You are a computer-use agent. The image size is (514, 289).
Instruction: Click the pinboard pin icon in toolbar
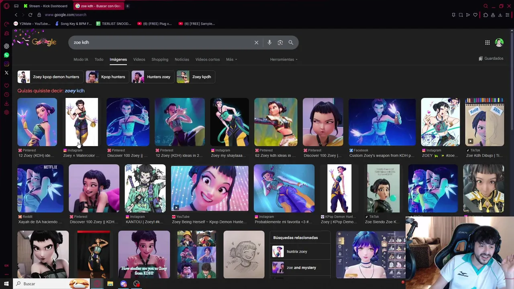tap(453, 15)
